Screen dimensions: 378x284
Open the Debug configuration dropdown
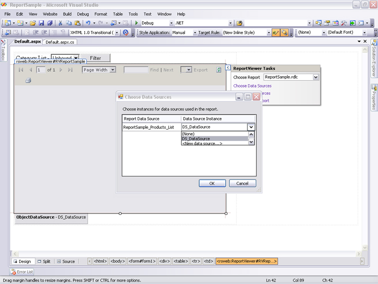pos(171,23)
